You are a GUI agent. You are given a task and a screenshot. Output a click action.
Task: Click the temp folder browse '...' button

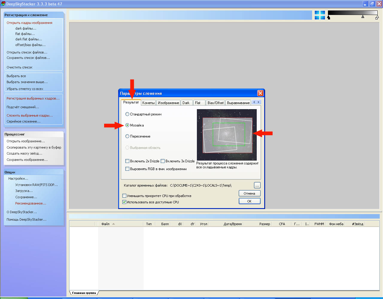coord(257,185)
